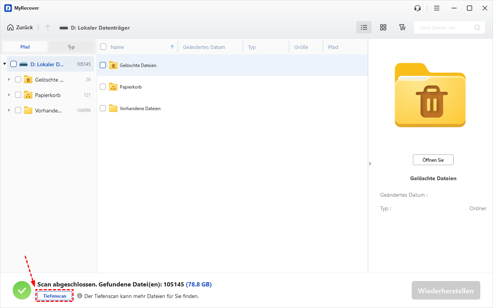Viewport: 493px width, 308px height.
Task: Toggle select-all checkbox in Name header
Action: 103,47
